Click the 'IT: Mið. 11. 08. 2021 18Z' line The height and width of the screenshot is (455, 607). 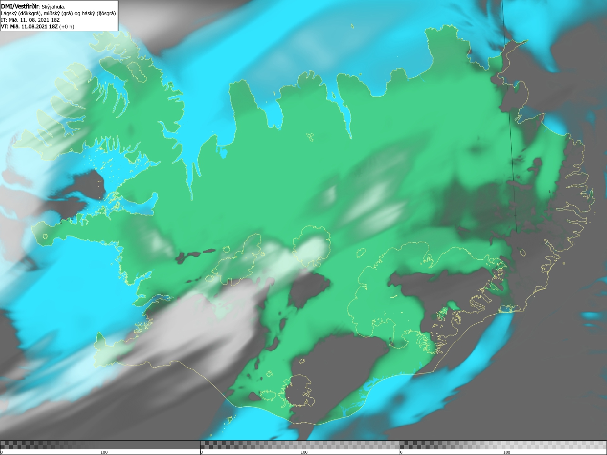coord(30,20)
